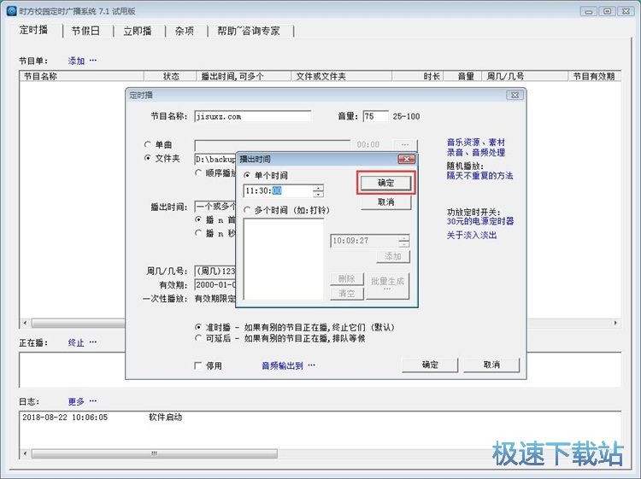Click the 音量 field showing 75

pos(376,116)
